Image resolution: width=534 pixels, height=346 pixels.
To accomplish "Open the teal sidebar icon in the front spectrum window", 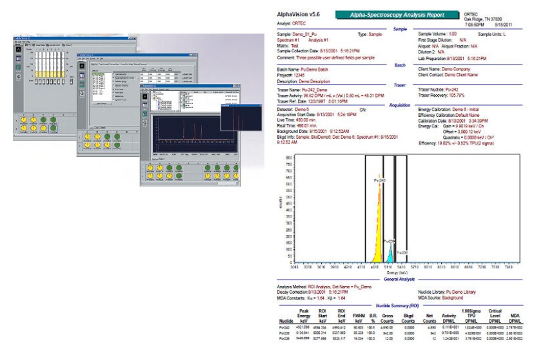I will [x=144, y=114].
